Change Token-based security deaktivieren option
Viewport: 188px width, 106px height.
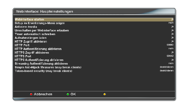coord(167,71)
